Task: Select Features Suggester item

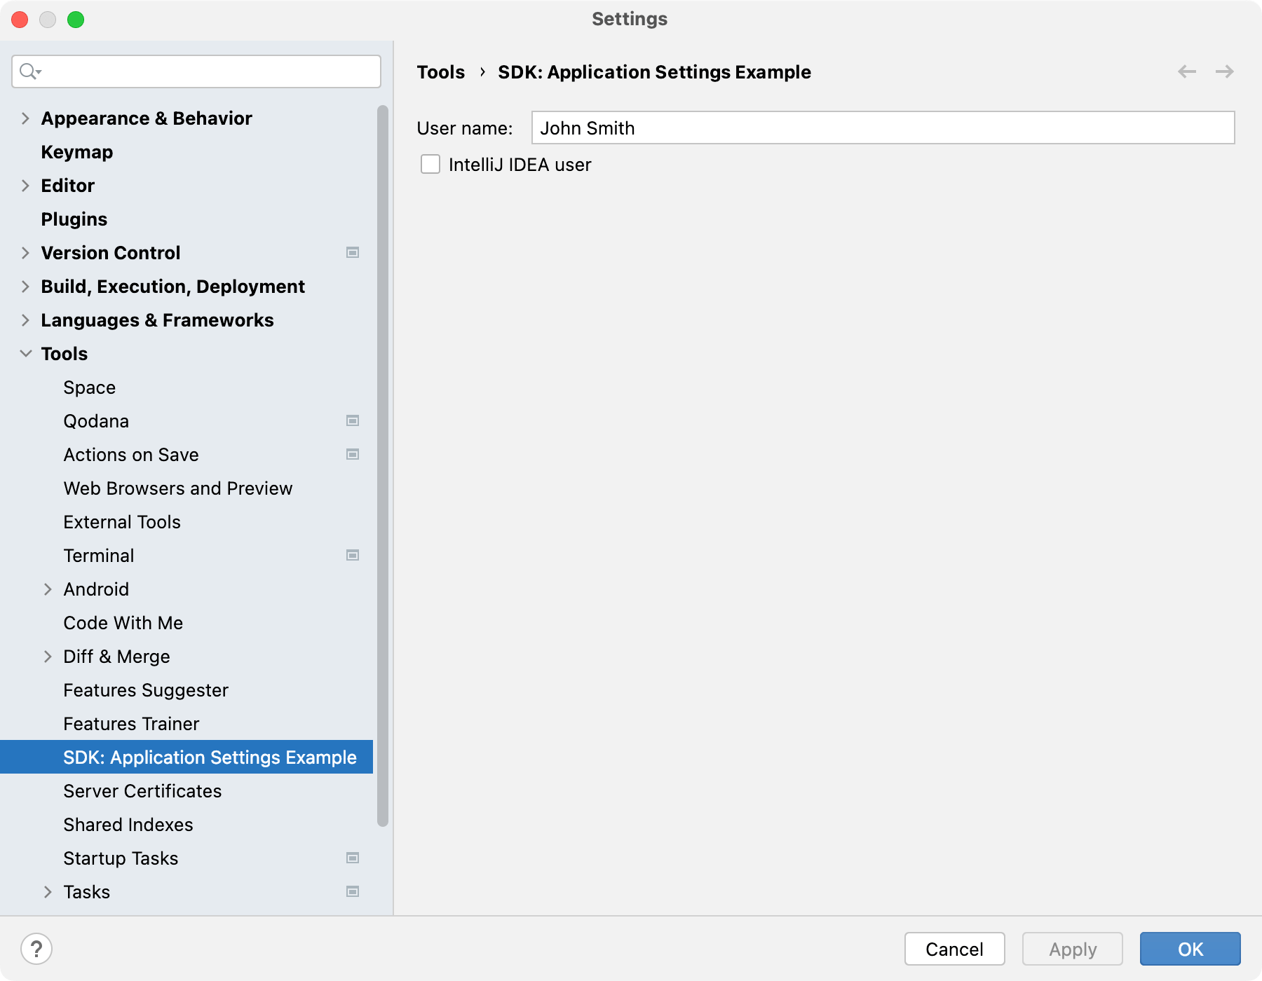Action: 146,690
